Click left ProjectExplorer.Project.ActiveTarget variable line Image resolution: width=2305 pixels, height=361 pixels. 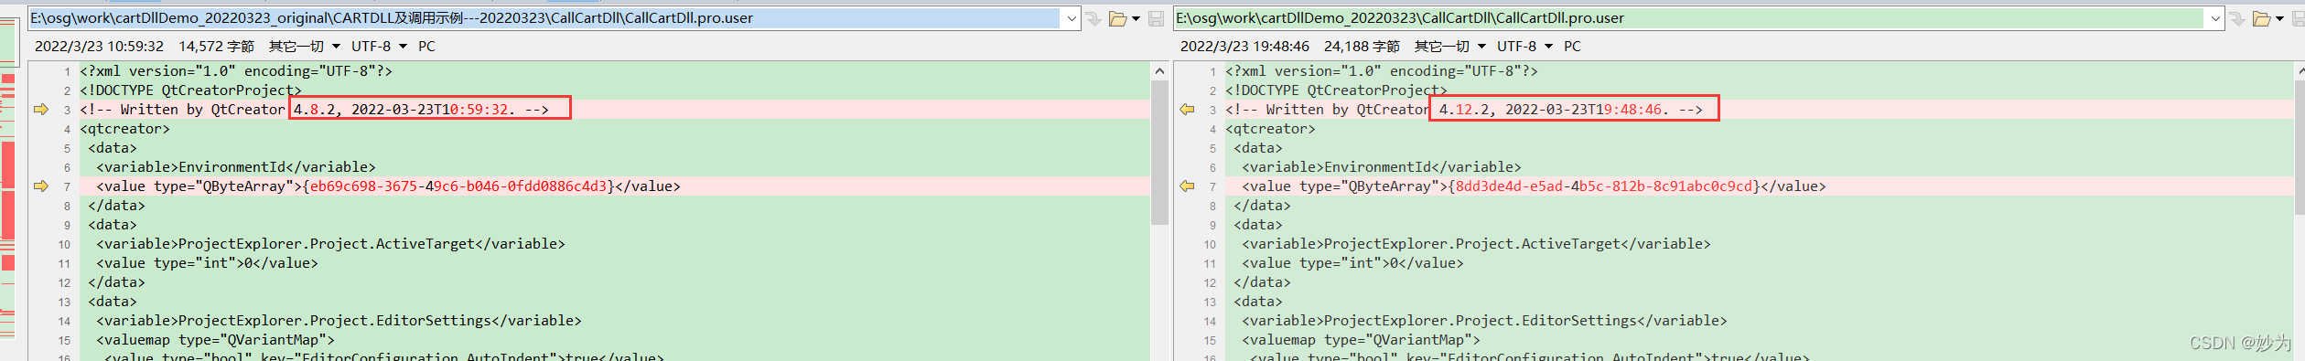[330, 244]
